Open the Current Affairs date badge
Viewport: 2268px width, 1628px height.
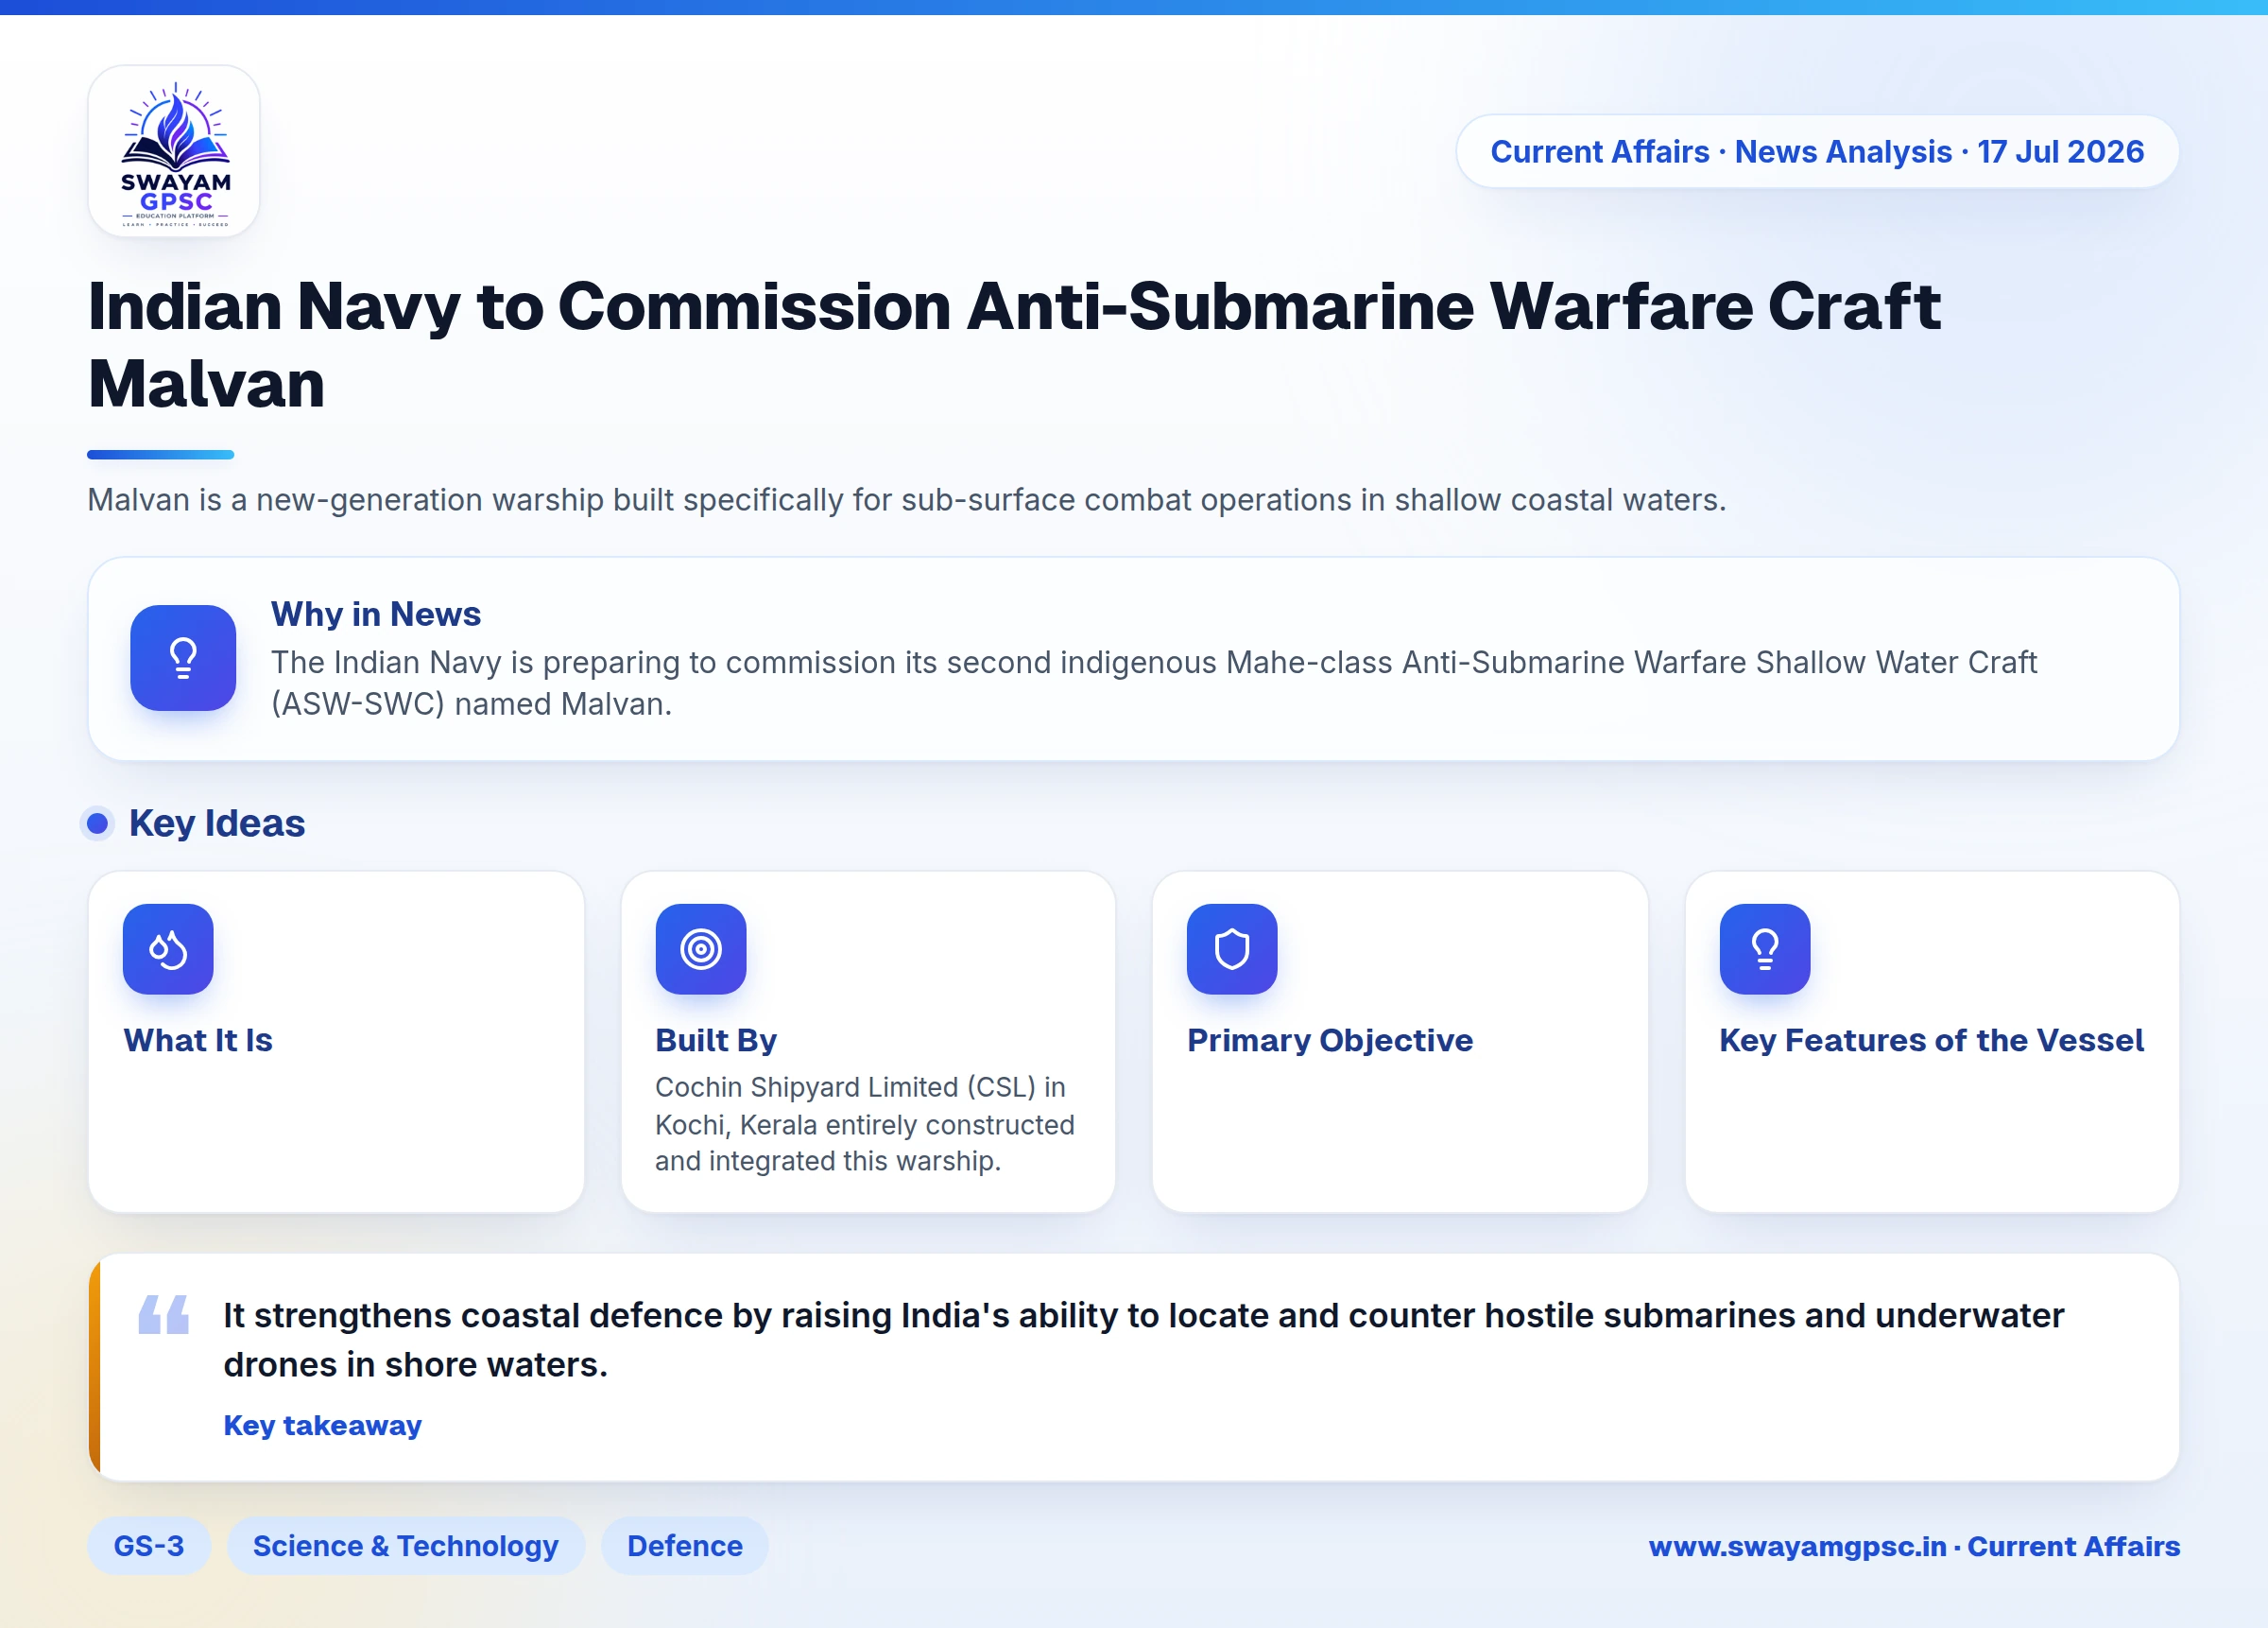(x=1817, y=152)
